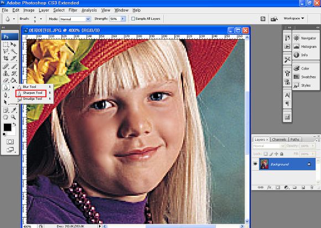This screenshot has width=321, height=228.
Task: Open the layer Opacity arrow
Action: click(313, 146)
